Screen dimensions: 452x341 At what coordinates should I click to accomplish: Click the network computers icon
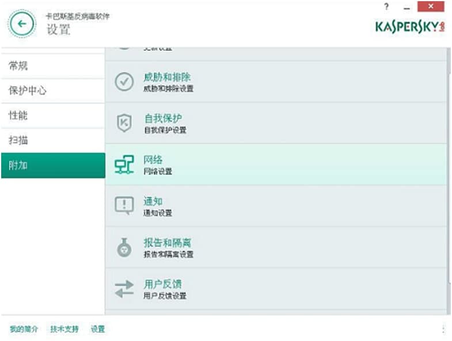point(124,164)
